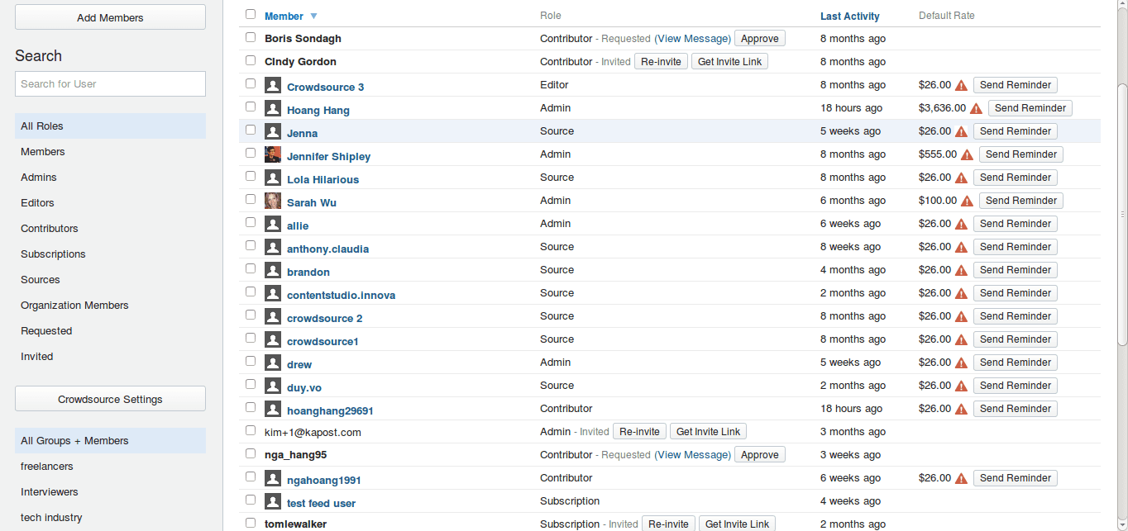Open Crowdsource Settings
This screenshot has height=531, width=1128.
(110, 399)
